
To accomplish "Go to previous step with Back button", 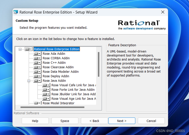I will click(94, 121).
